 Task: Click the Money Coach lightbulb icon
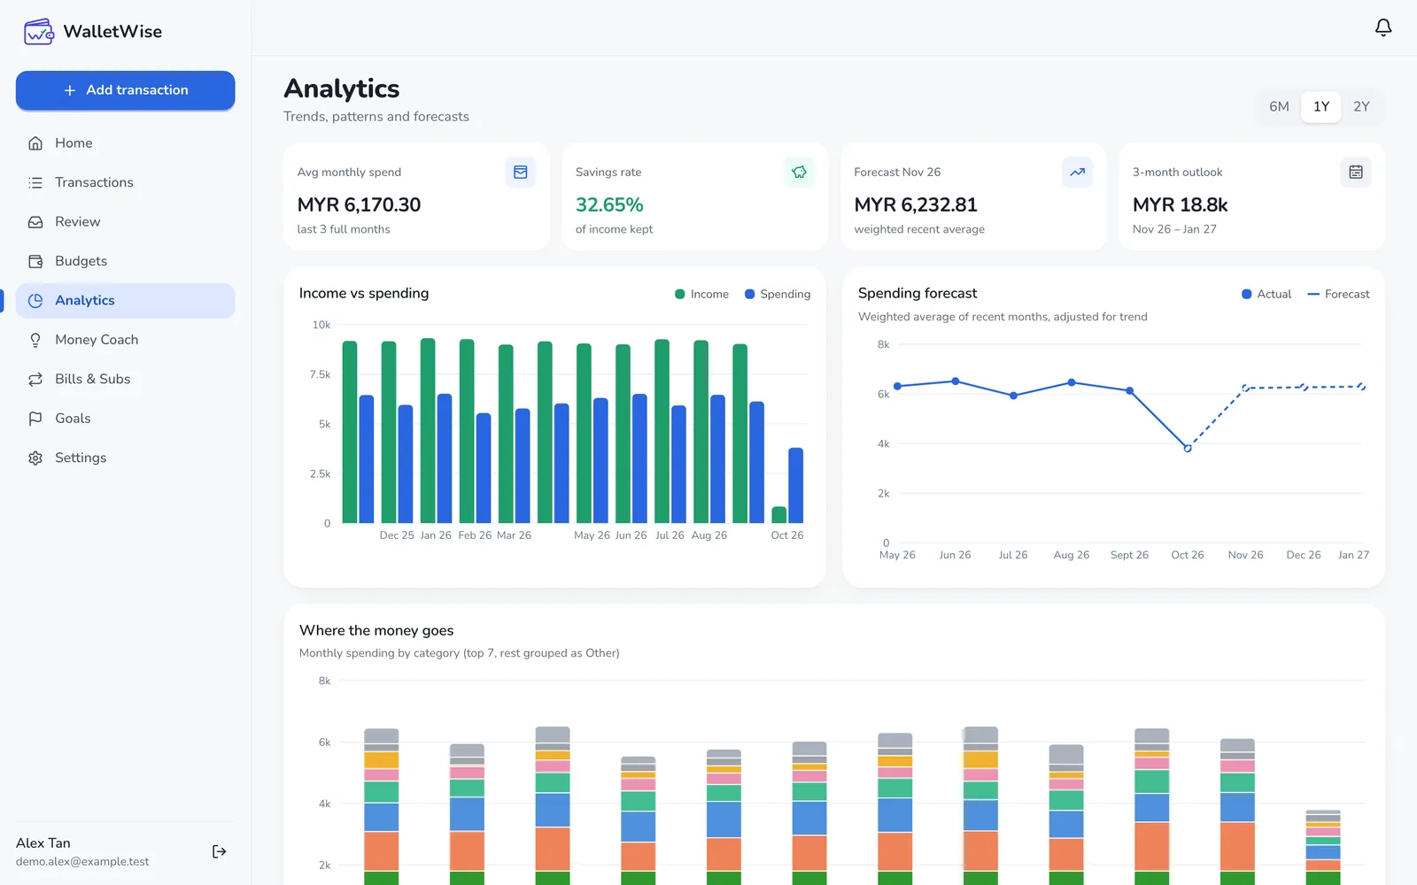point(35,340)
